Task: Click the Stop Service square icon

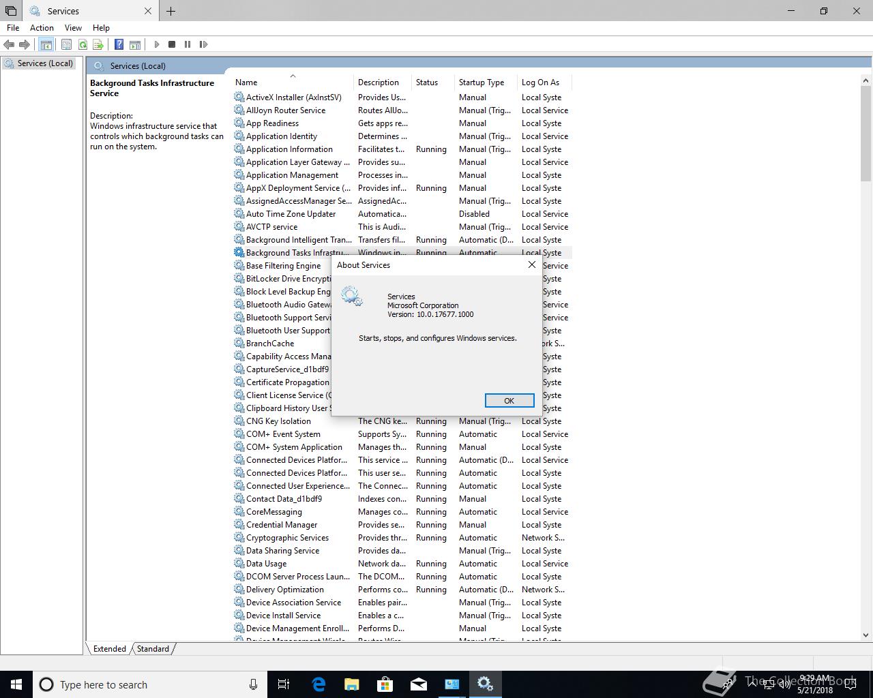Action: click(172, 44)
